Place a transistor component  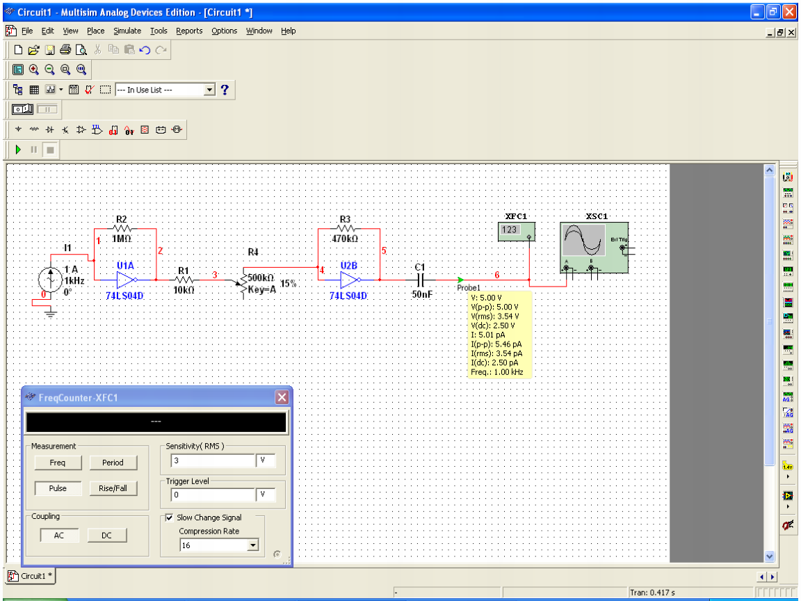click(x=65, y=130)
